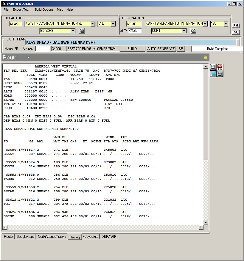Open the Misc menu
244x261 pixels.
60,10
